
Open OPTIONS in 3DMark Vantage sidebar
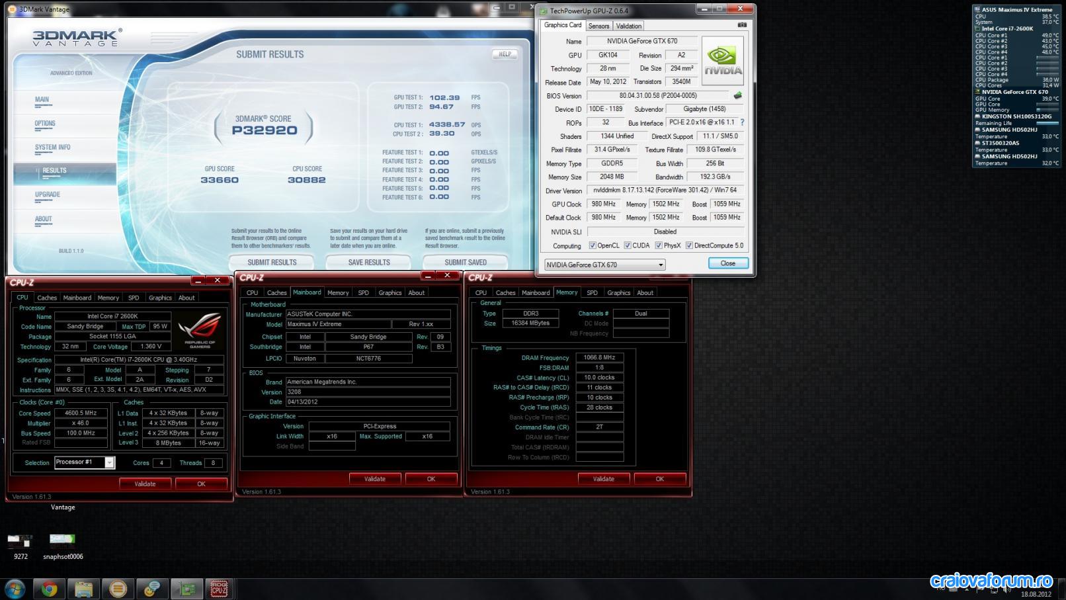(x=45, y=123)
